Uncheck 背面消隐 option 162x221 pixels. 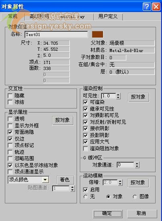click(x=10, y=132)
